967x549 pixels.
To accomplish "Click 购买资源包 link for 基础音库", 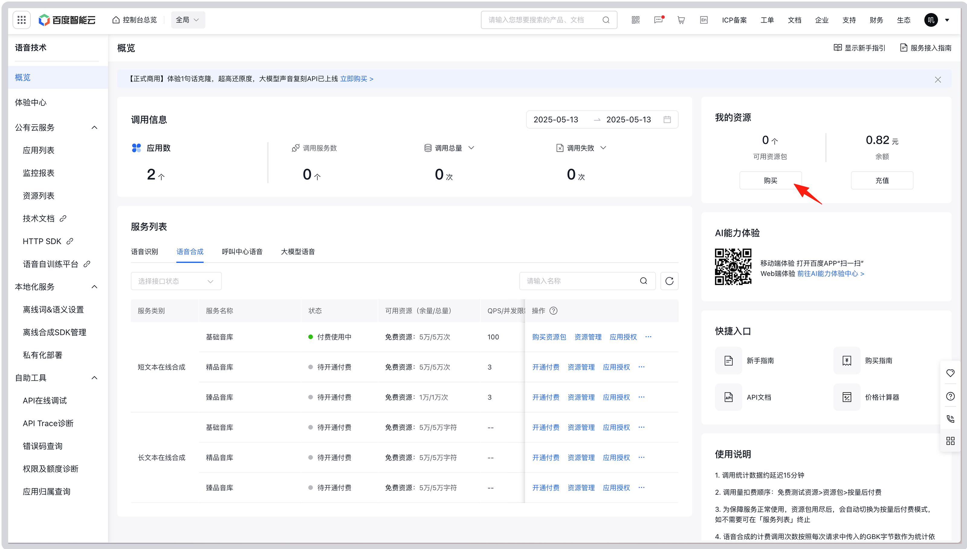I will tap(549, 337).
